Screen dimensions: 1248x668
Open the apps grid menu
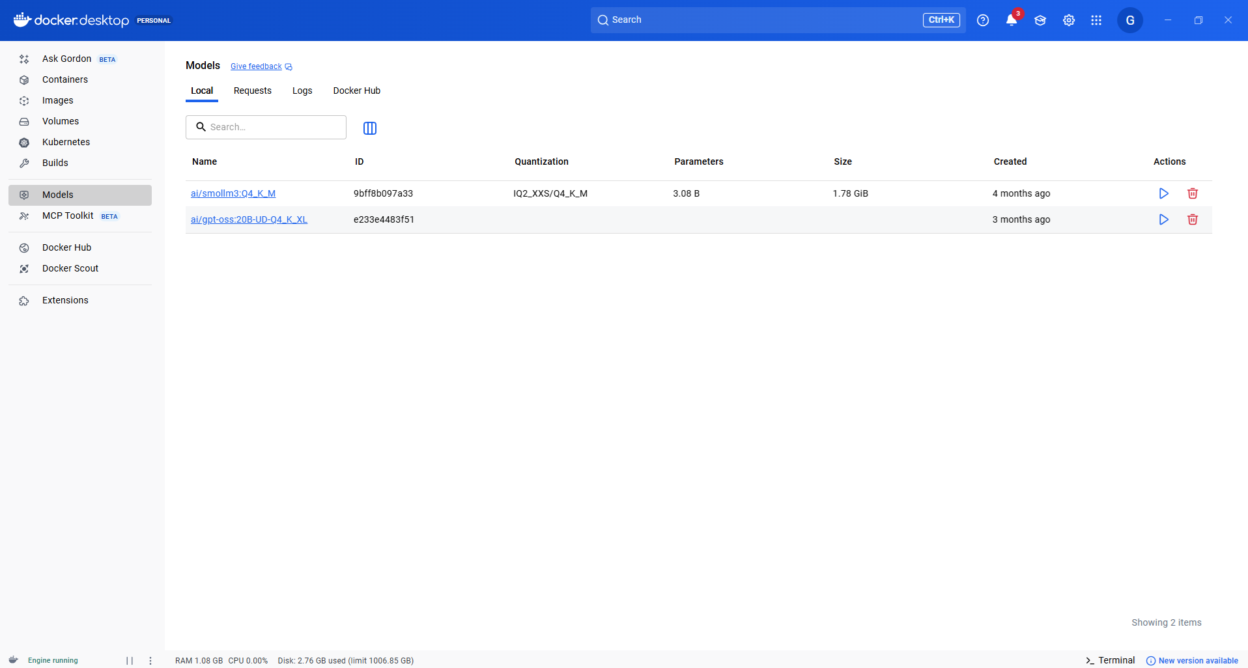(x=1096, y=20)
